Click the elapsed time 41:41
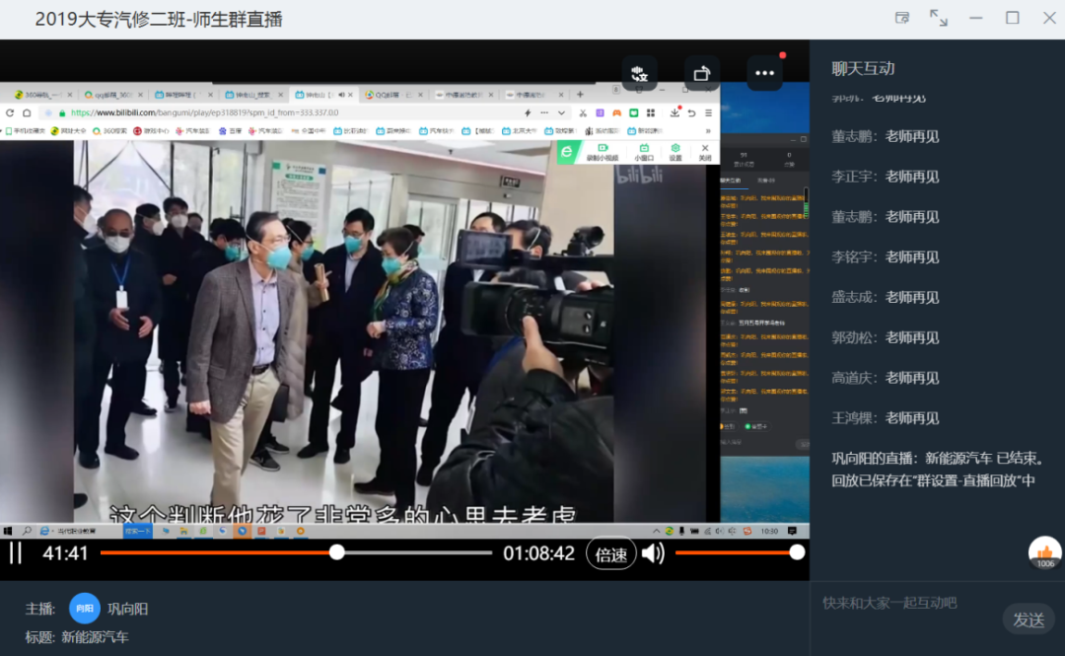This screenshot has height=656, width=1065. click(65, 553)
